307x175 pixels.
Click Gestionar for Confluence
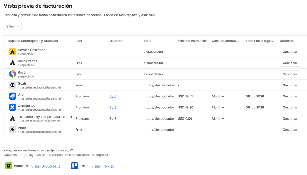(x=290, y=108)
